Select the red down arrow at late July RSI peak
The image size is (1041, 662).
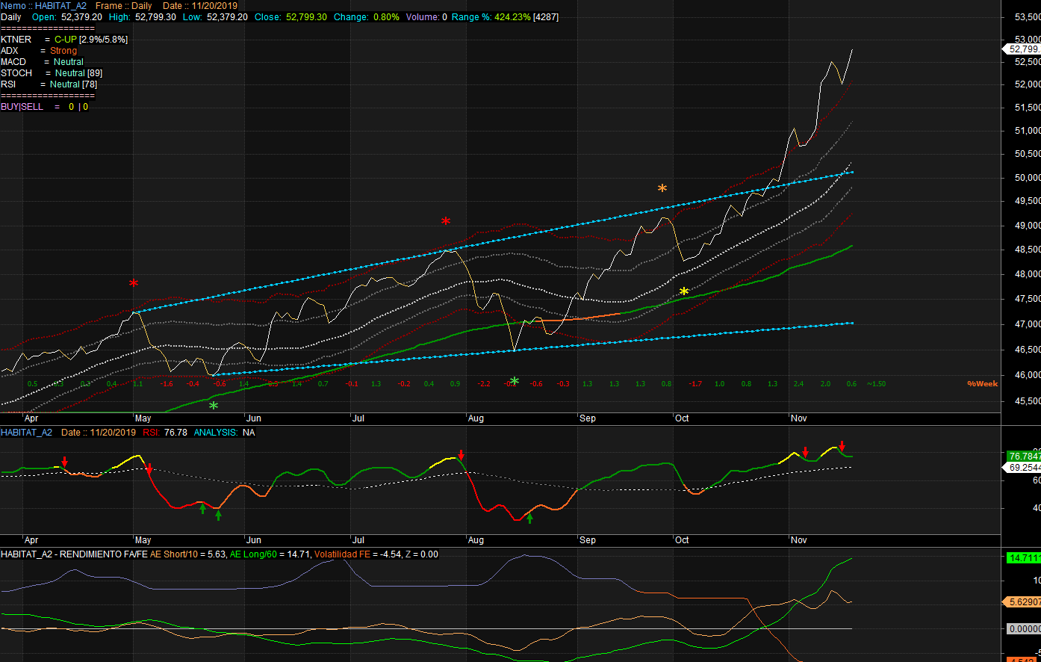coord(462,455)
